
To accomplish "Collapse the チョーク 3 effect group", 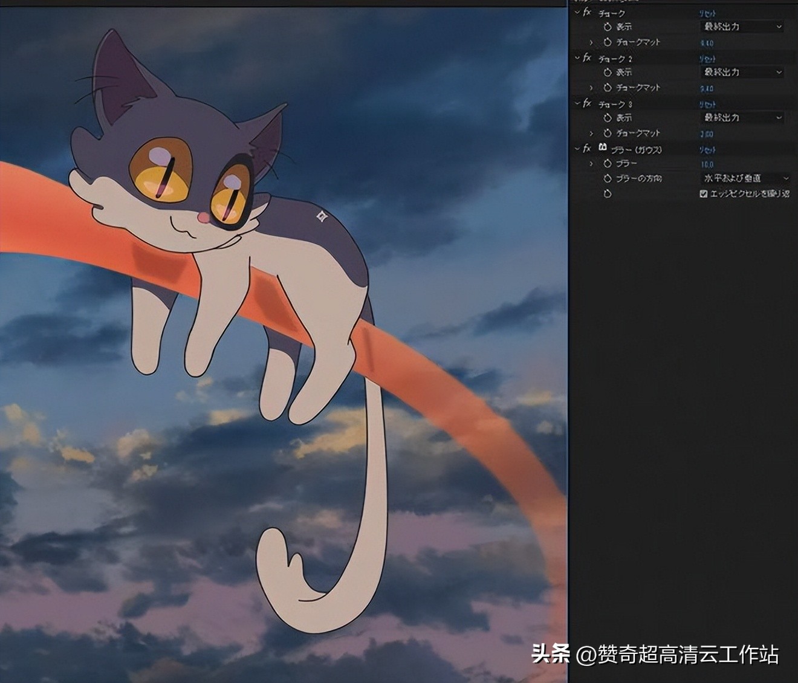I will [x=577, y=104].
